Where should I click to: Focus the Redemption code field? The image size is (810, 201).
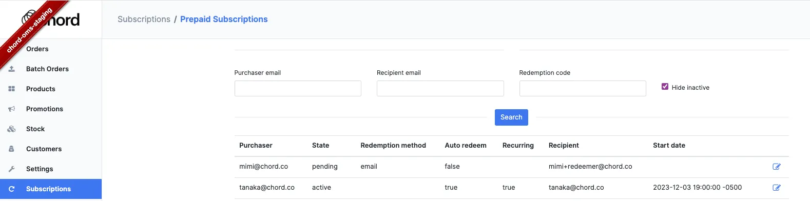point(583,88)
